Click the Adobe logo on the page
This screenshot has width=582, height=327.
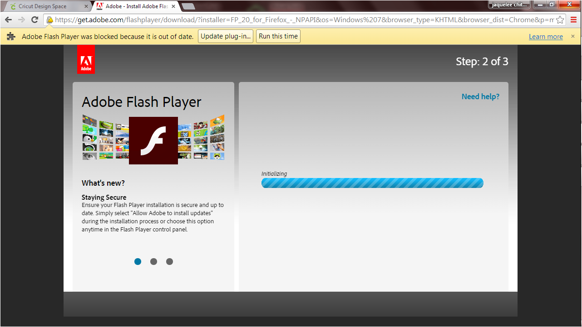(86, 59)
